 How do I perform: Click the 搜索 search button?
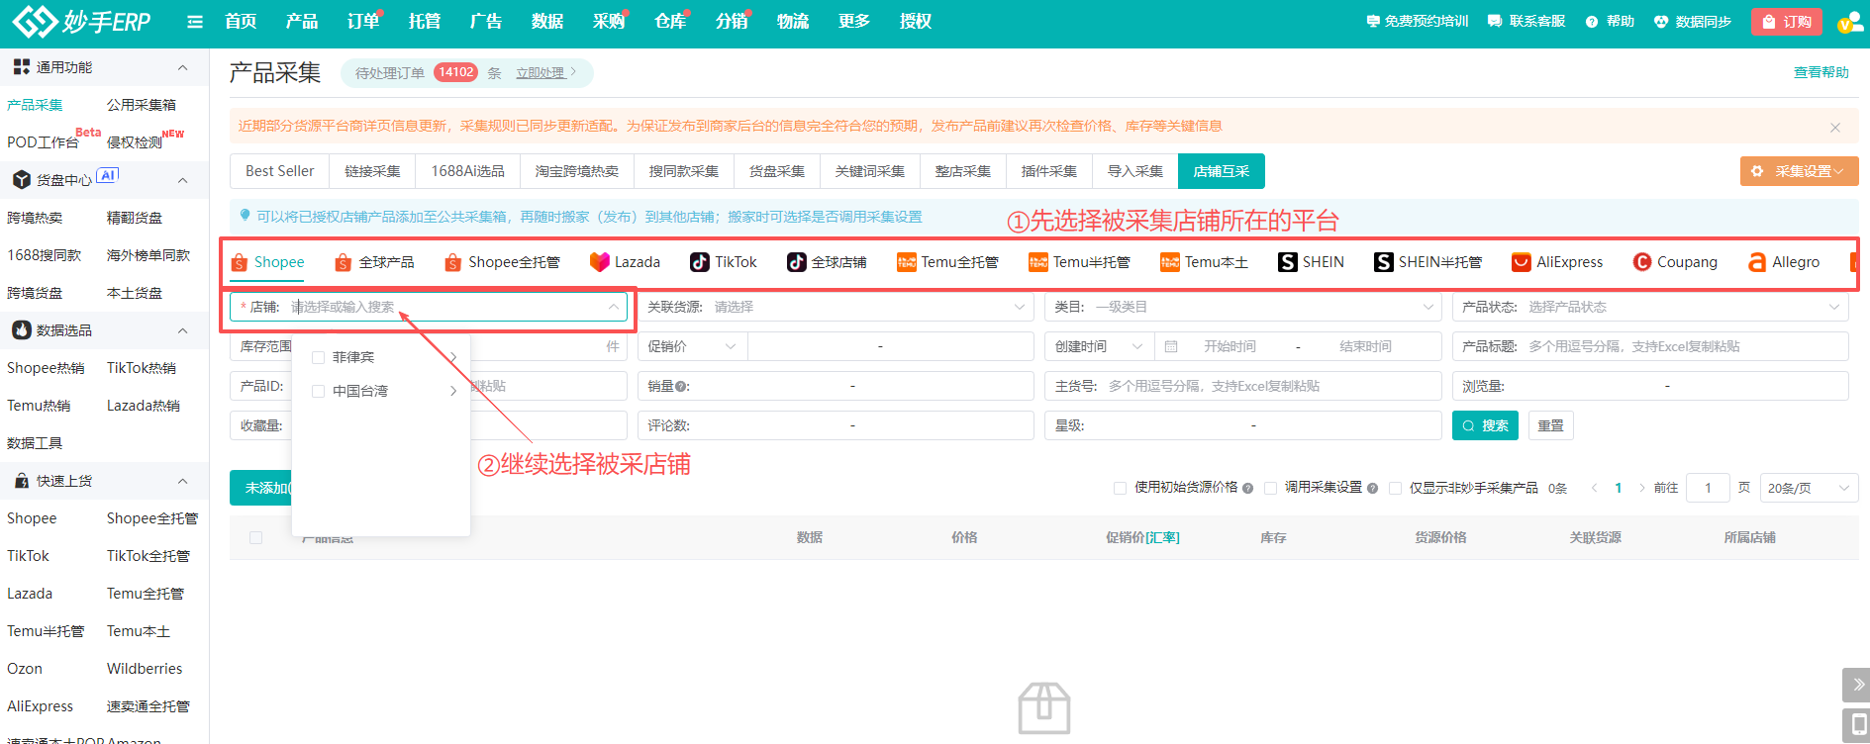coord(1485,425)
